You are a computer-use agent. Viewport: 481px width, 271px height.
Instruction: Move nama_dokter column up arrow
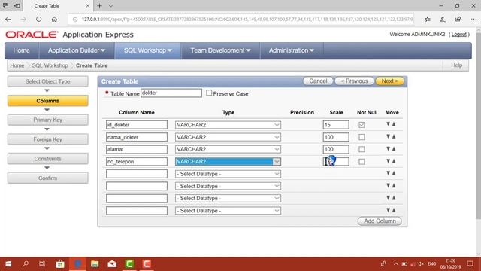394,136
